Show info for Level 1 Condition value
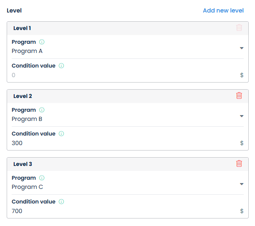255x226 pixels. coord(61,66)
